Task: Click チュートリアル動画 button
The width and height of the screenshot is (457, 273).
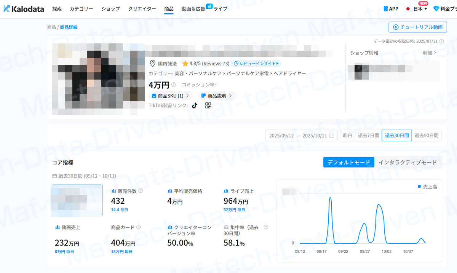Action: coord(417,27)
